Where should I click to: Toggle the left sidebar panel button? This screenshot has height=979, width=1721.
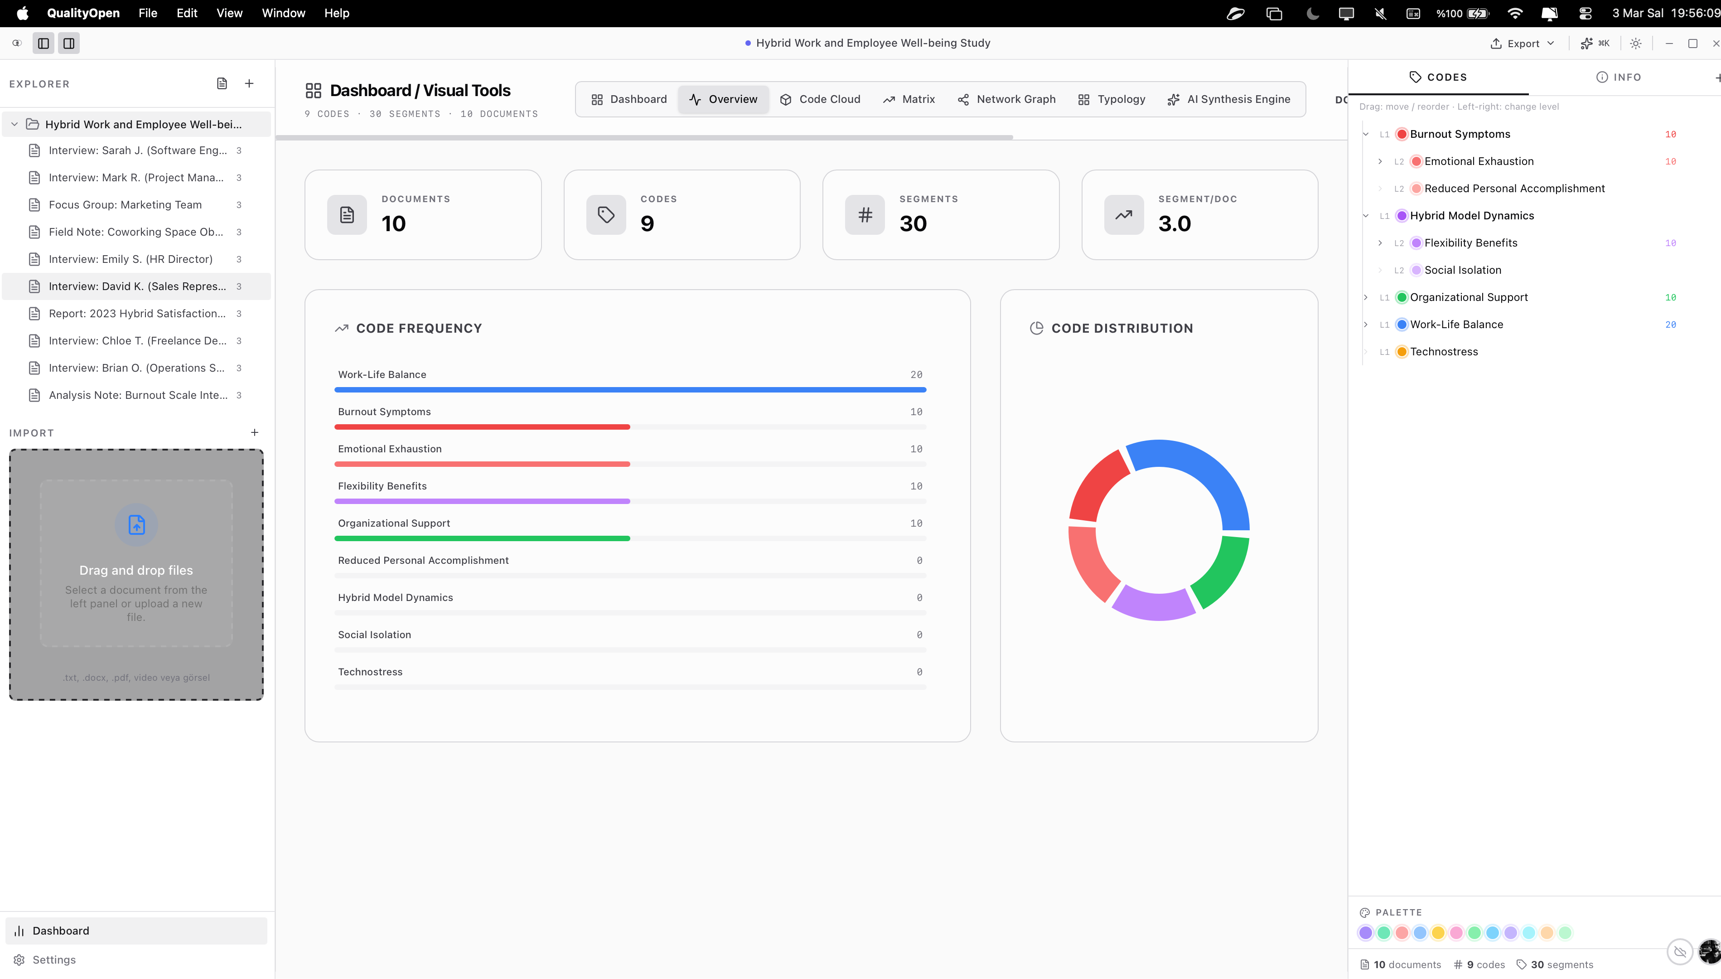44,43
